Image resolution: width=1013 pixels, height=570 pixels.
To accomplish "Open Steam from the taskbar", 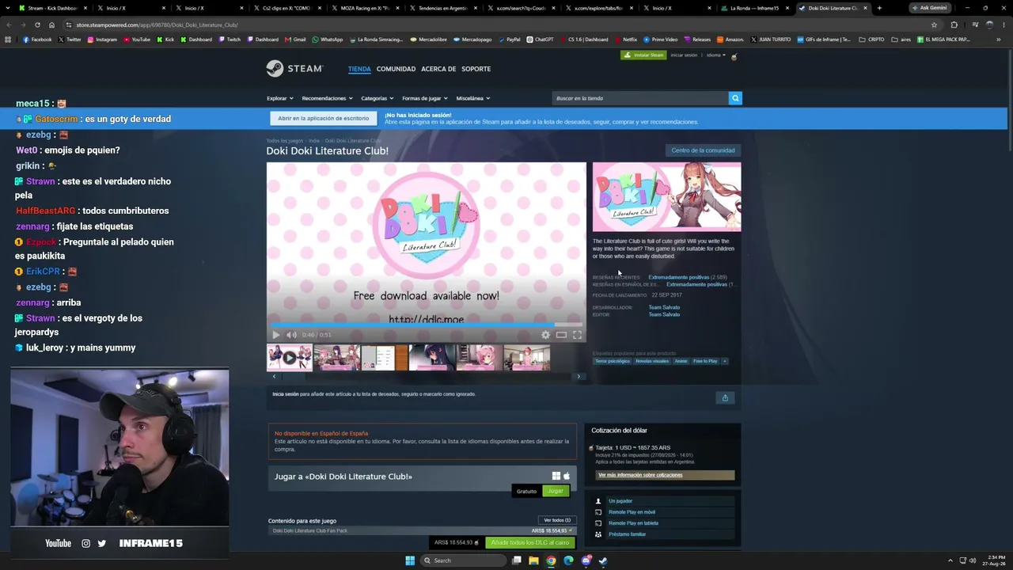I will pos(603,560).
